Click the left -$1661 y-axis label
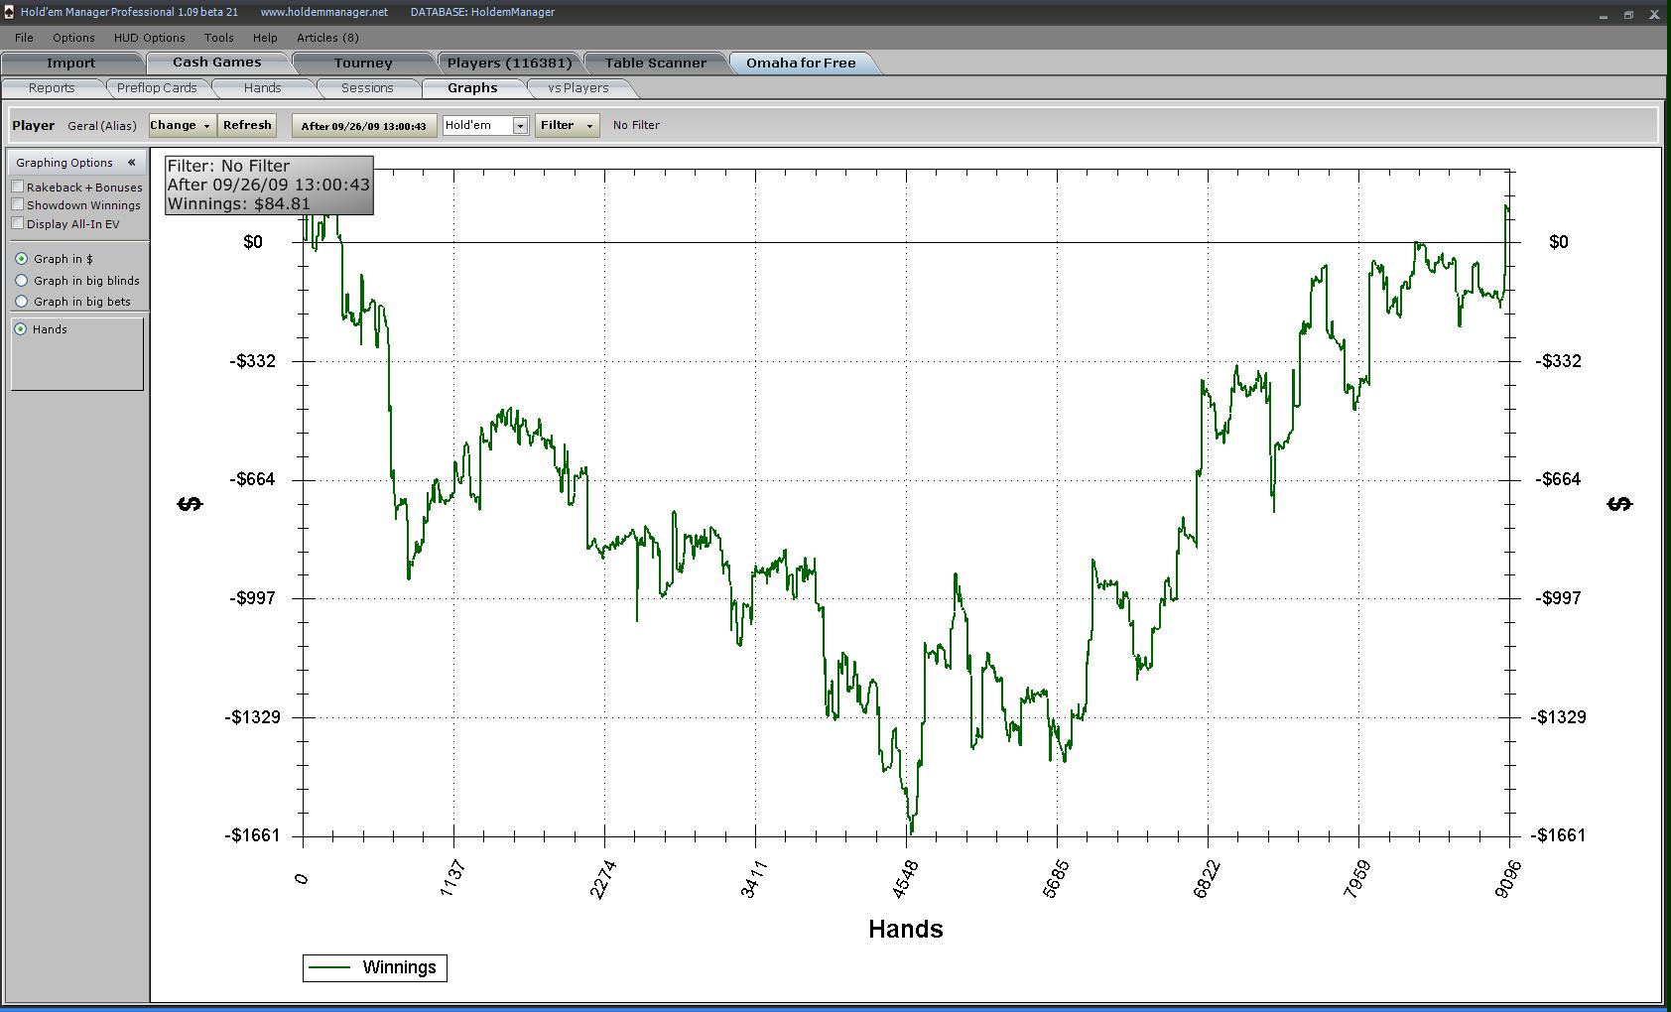 (x=252, y=835)
